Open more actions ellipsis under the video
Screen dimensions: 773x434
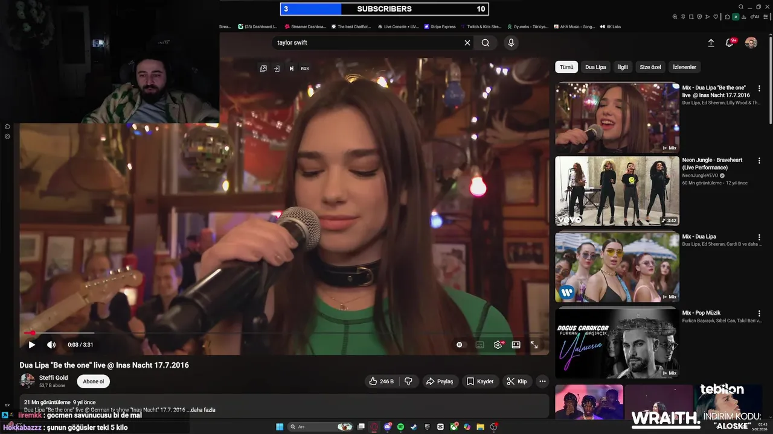coord(542,382)
